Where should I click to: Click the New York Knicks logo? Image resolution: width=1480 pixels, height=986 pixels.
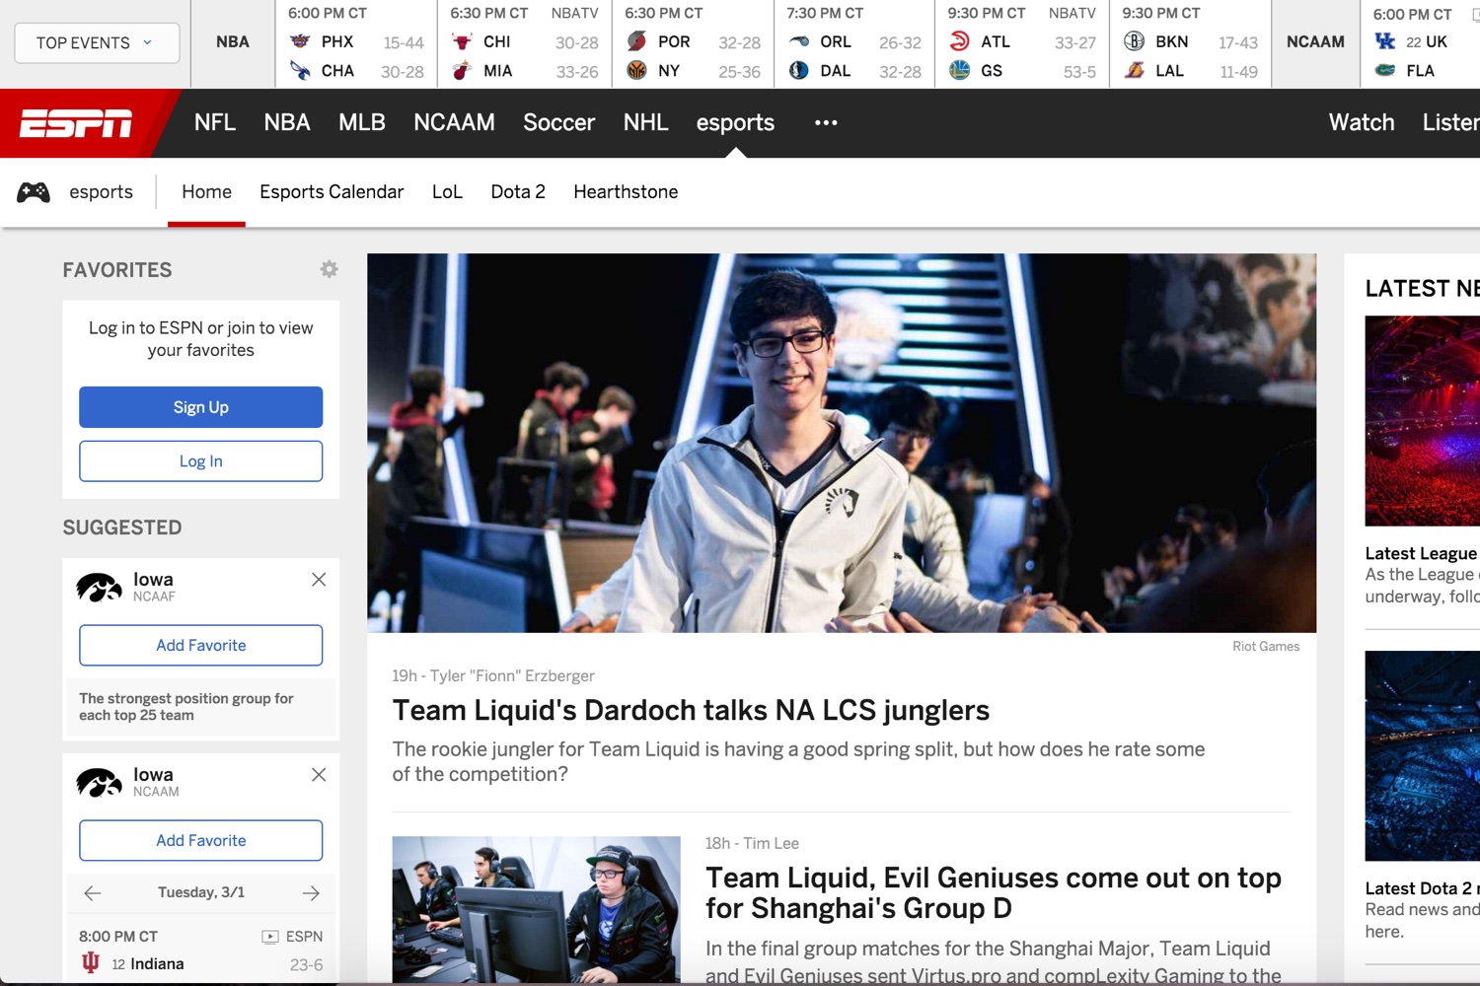636,70
